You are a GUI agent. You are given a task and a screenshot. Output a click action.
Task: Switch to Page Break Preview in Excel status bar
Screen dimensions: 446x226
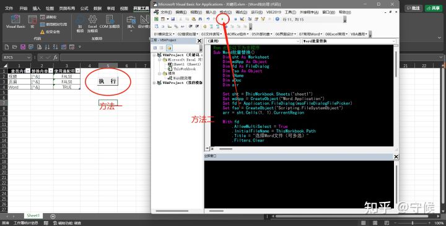(387, 223)
